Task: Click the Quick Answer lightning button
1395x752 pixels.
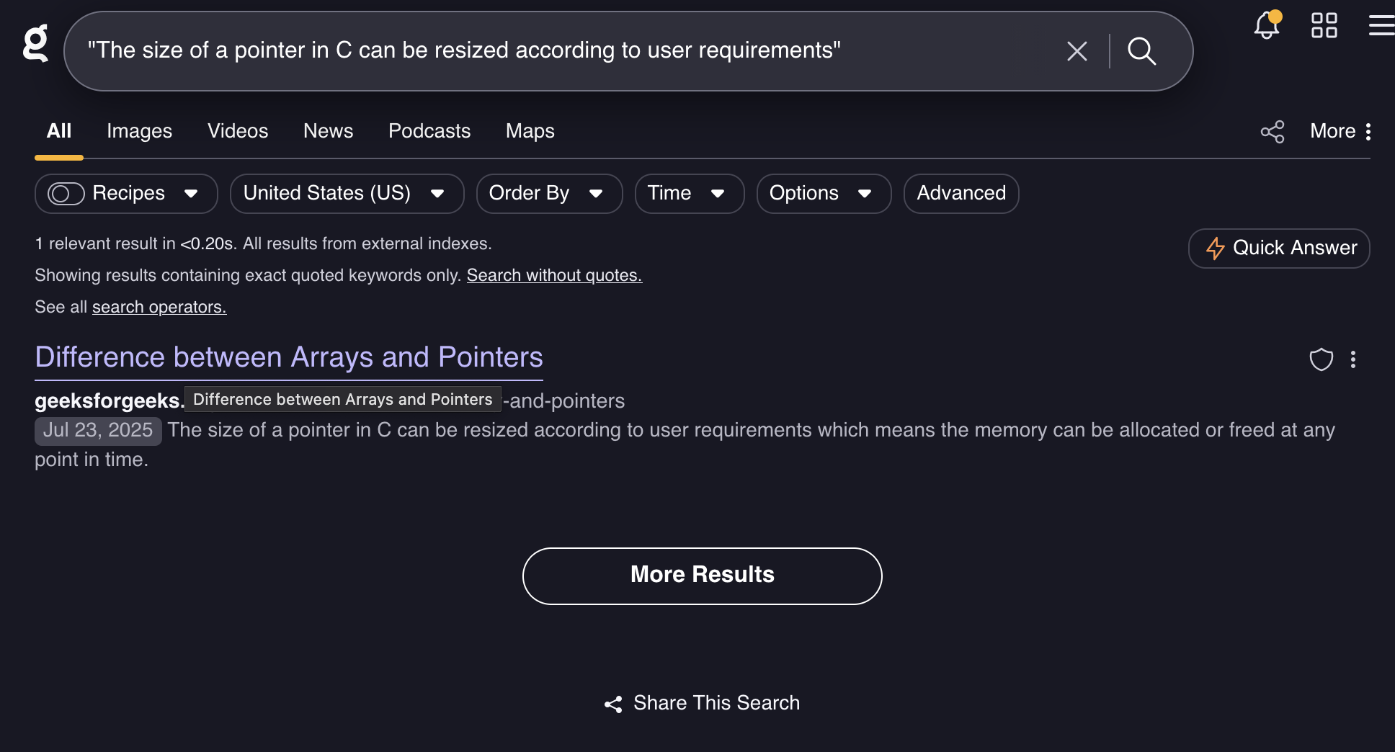Action: (1279, 249)
